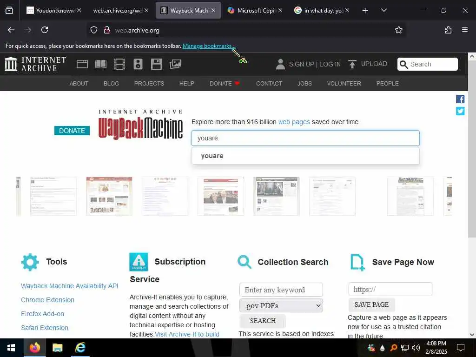This screenshot has width=476, height=357.
Task: Share page via Facebook icon
Action: coord(460,99)
